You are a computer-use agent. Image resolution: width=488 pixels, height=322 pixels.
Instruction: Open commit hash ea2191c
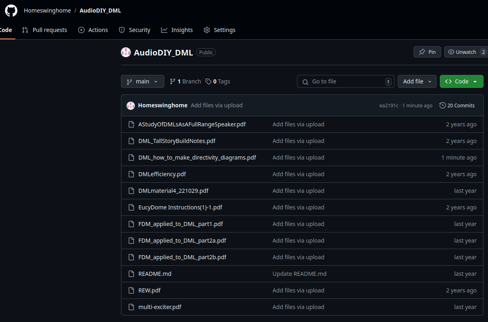(389, 106)
